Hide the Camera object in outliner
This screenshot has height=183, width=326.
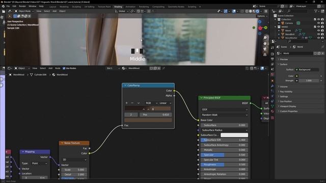point(318,23)
